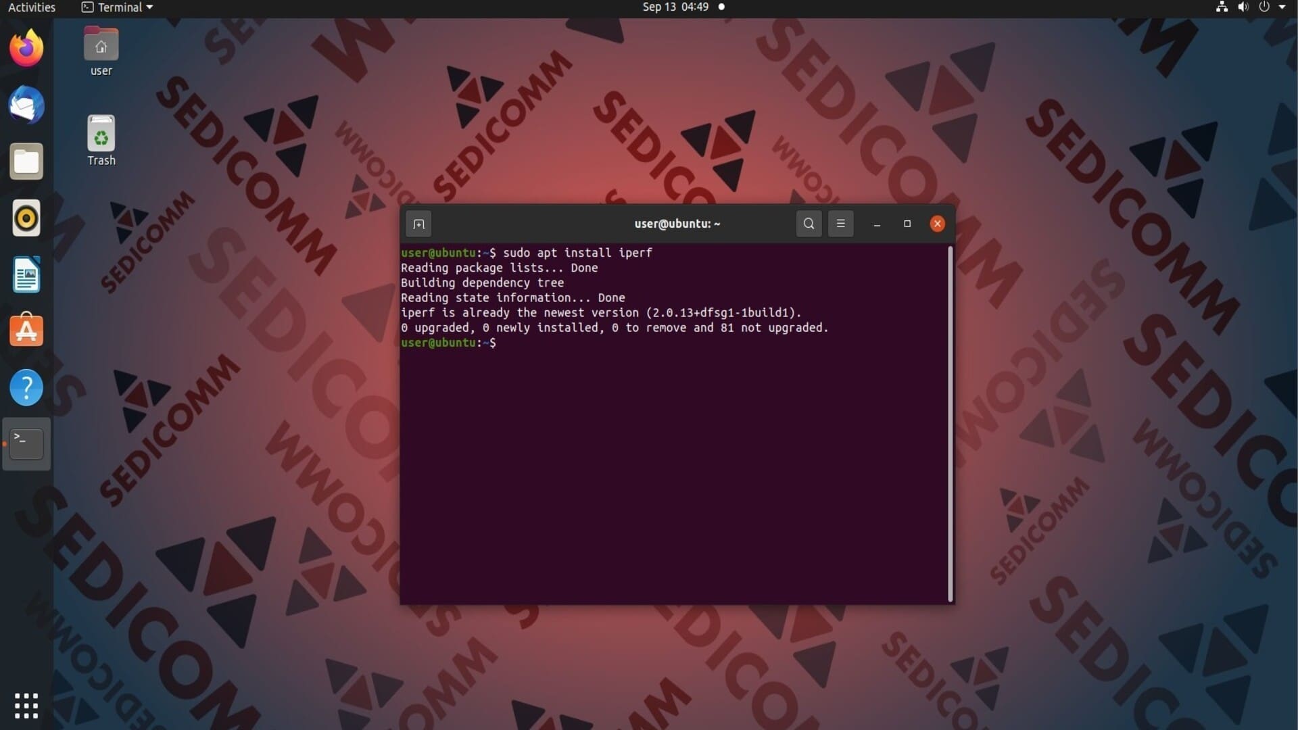Screen dimensions: 1298x730
Task: Launch Firefox from the dock
Action: coord(26,48)
